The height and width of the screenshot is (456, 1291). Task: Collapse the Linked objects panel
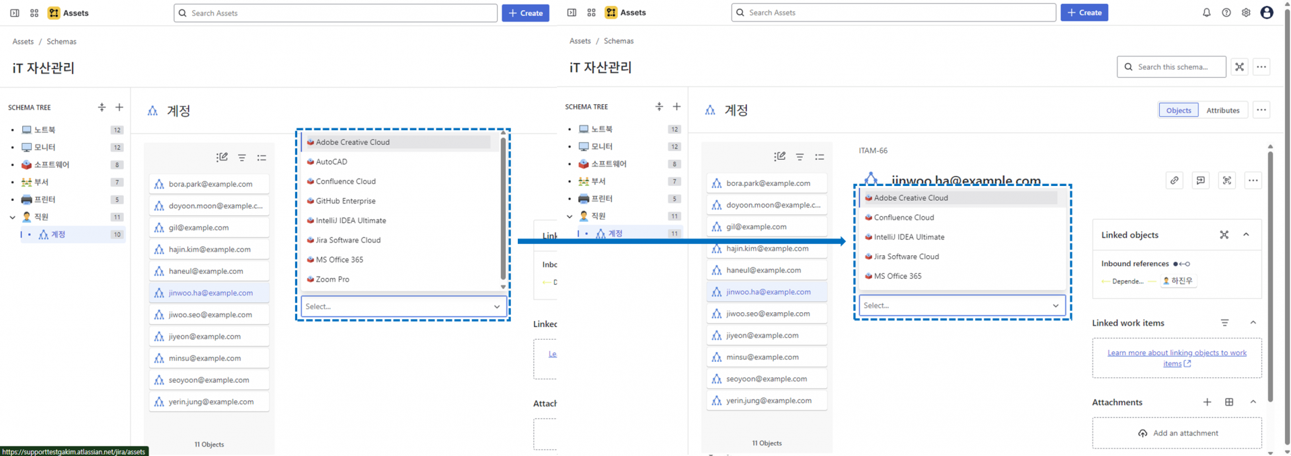point(1246,234)
